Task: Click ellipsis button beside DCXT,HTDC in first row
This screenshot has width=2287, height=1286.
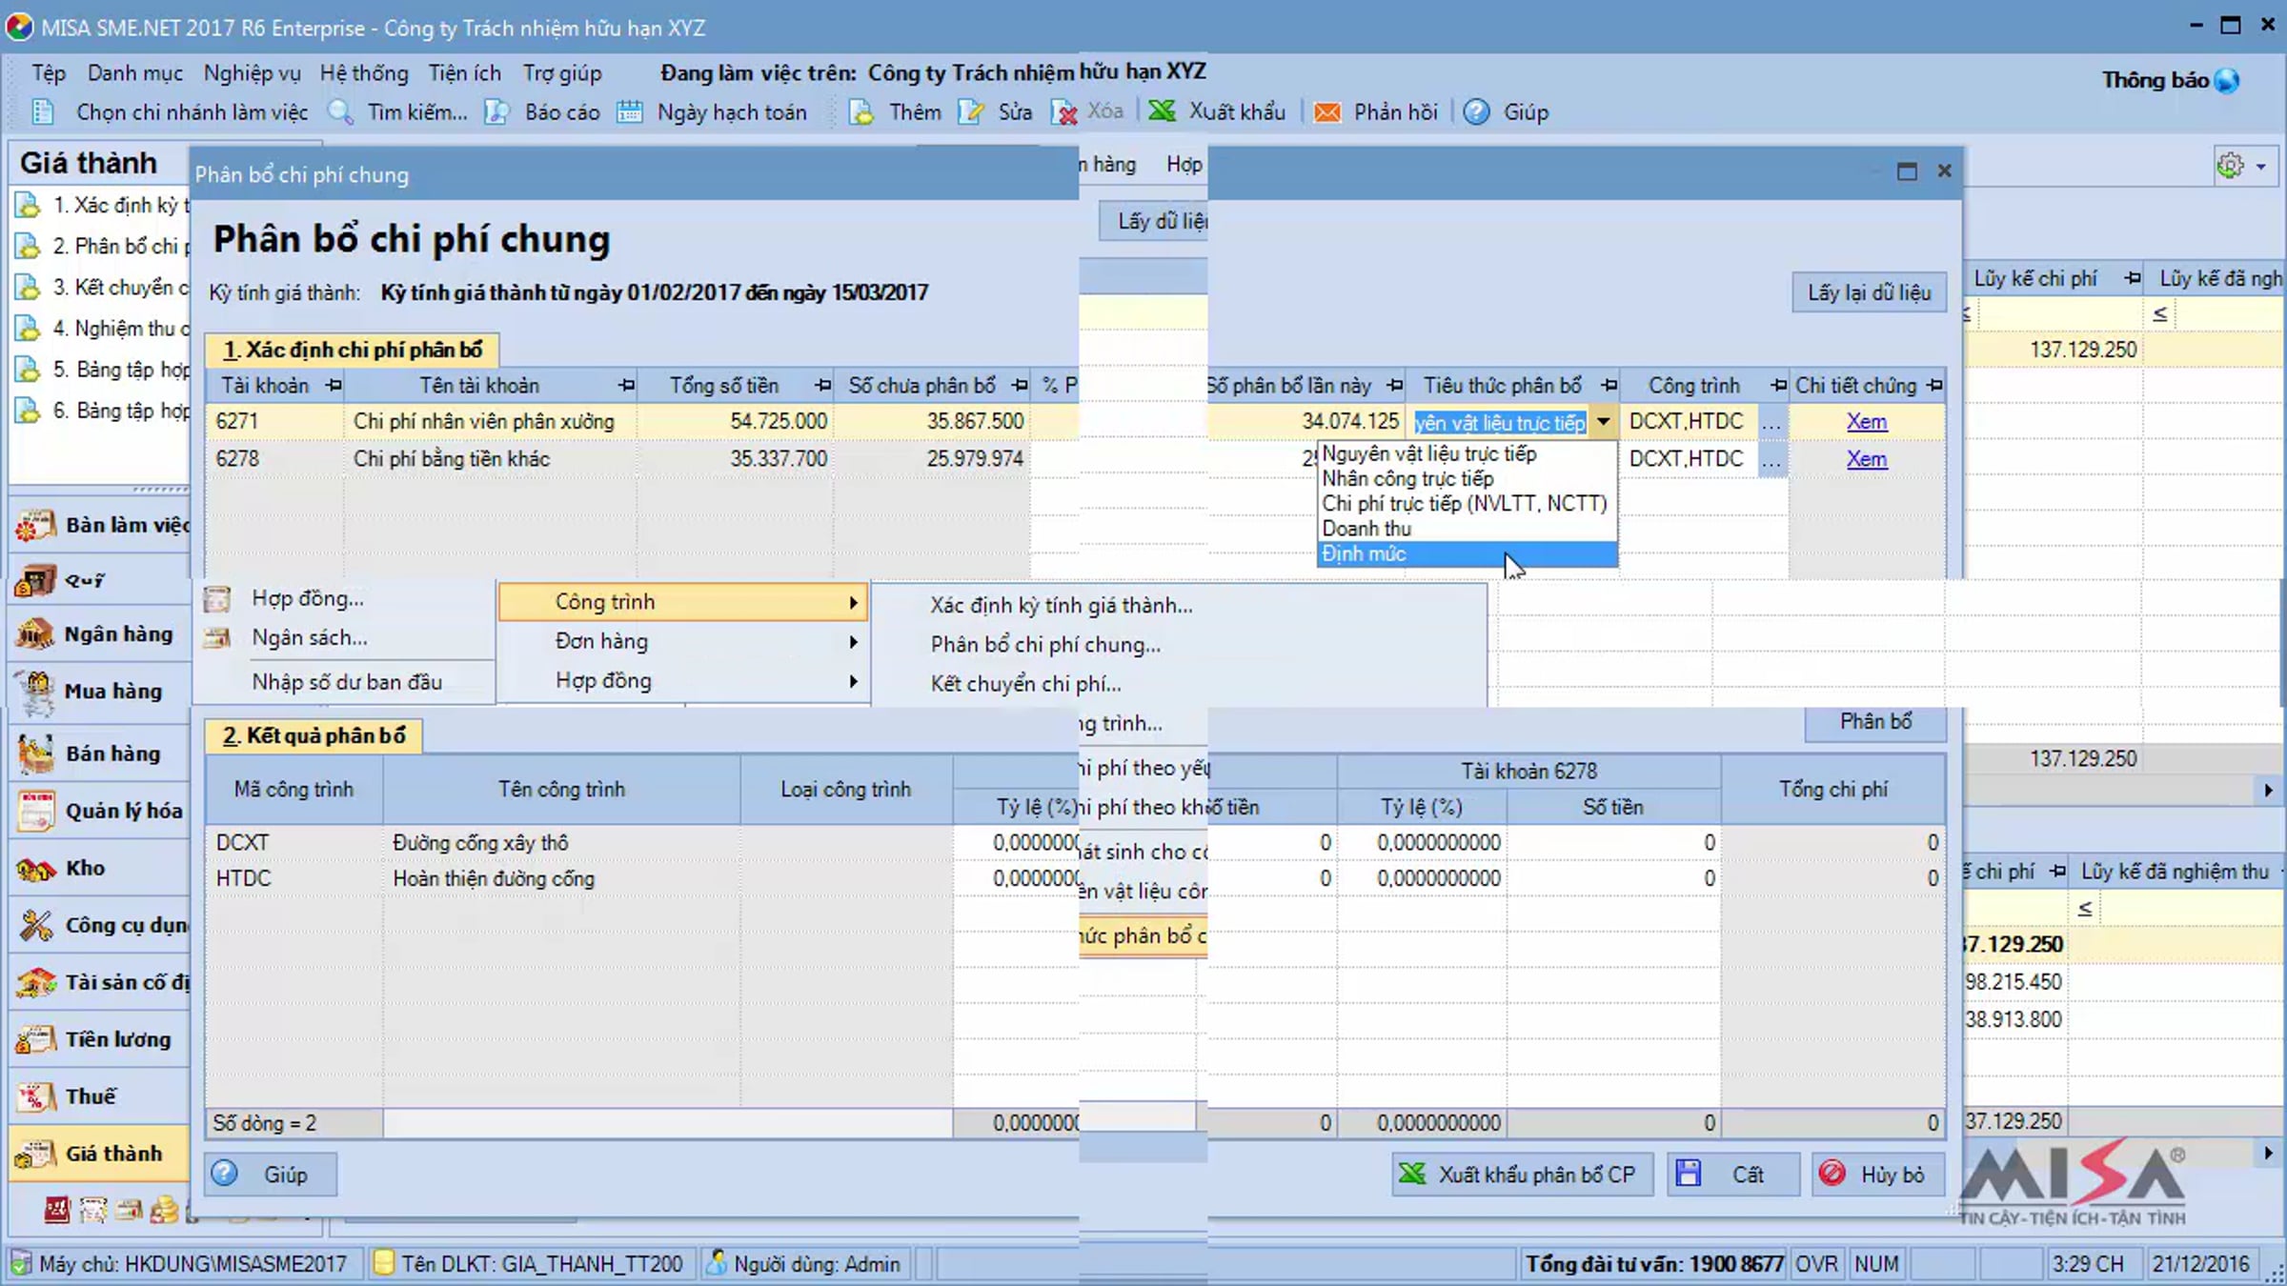Action: 1771,422
